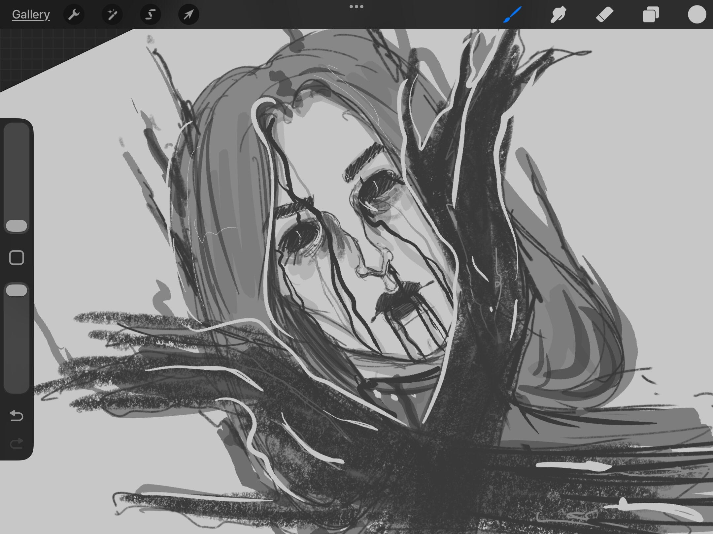Image resolution: width=713 pixels, height=534 pixels.
Task: Open the Layers panel
Action: click(651, 15)
